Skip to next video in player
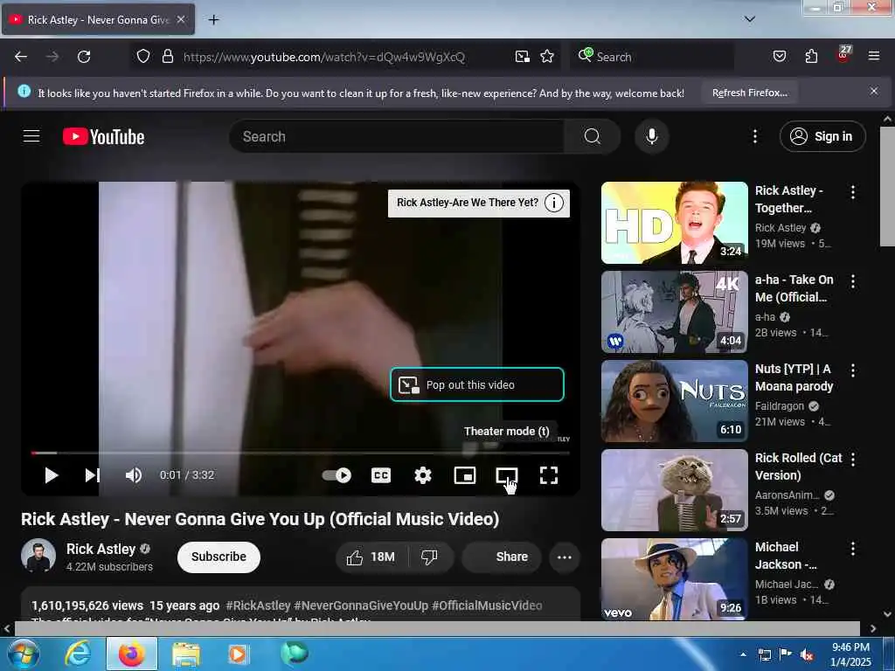 pyautogui.click(x=93, y=475)
